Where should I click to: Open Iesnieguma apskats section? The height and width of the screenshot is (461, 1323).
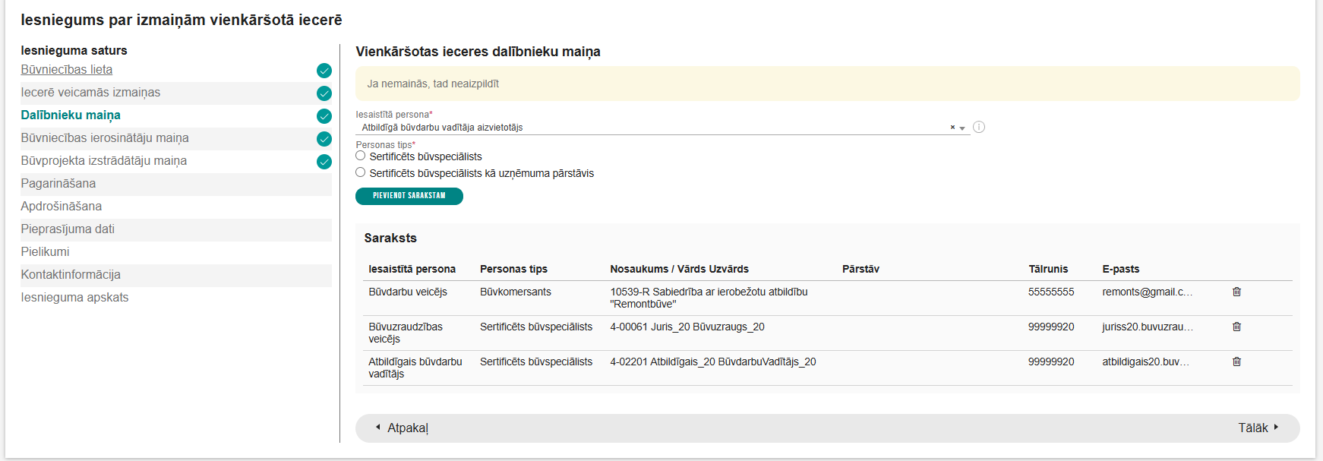click(74, 298)
